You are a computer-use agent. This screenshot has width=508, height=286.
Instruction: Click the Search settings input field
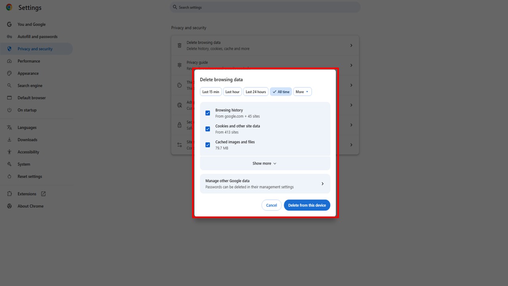click(x=266, y=8)
